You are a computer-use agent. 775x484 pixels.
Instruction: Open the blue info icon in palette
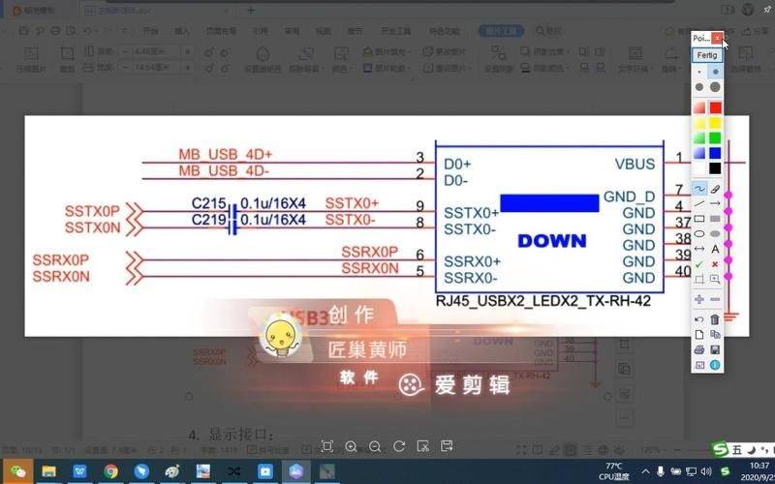(715, 365)
